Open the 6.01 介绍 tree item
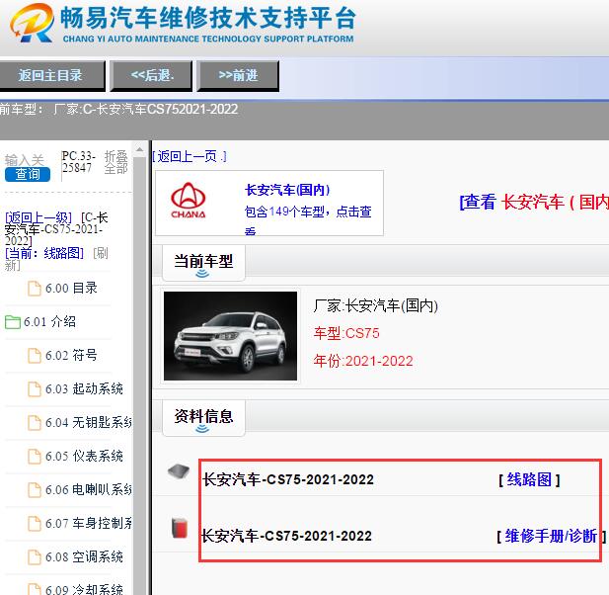609x595 pixels. [49, 322]
